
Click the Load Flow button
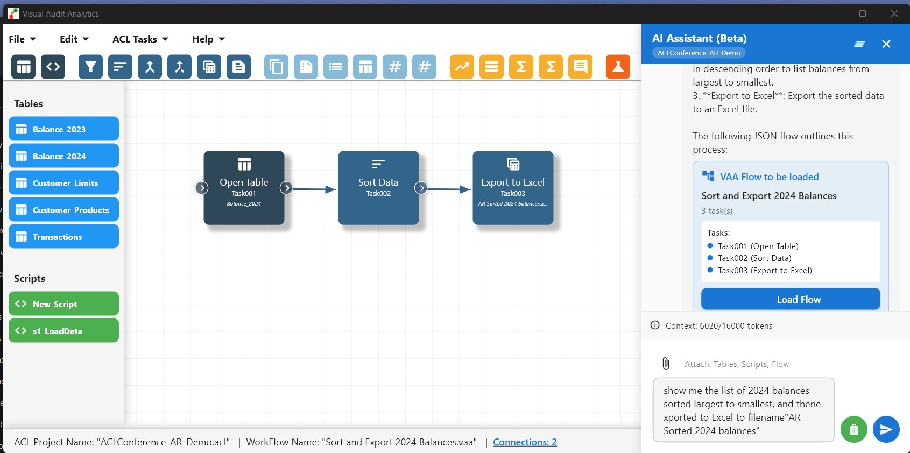pyautogui.click(x=790, y=299)
